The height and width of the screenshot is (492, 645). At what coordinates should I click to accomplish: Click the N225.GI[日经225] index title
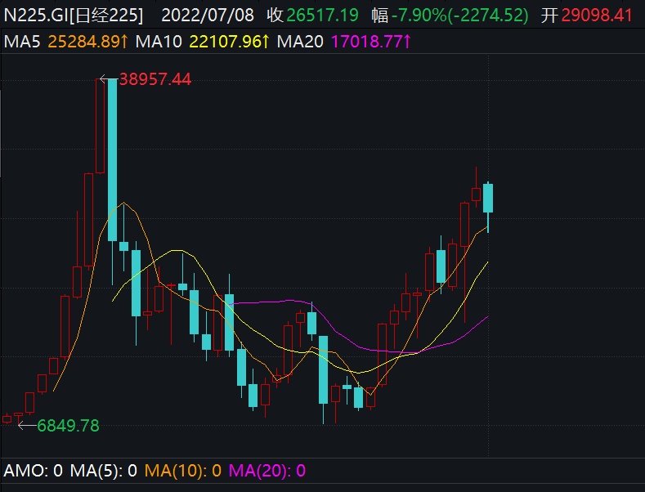click(74, 16)
